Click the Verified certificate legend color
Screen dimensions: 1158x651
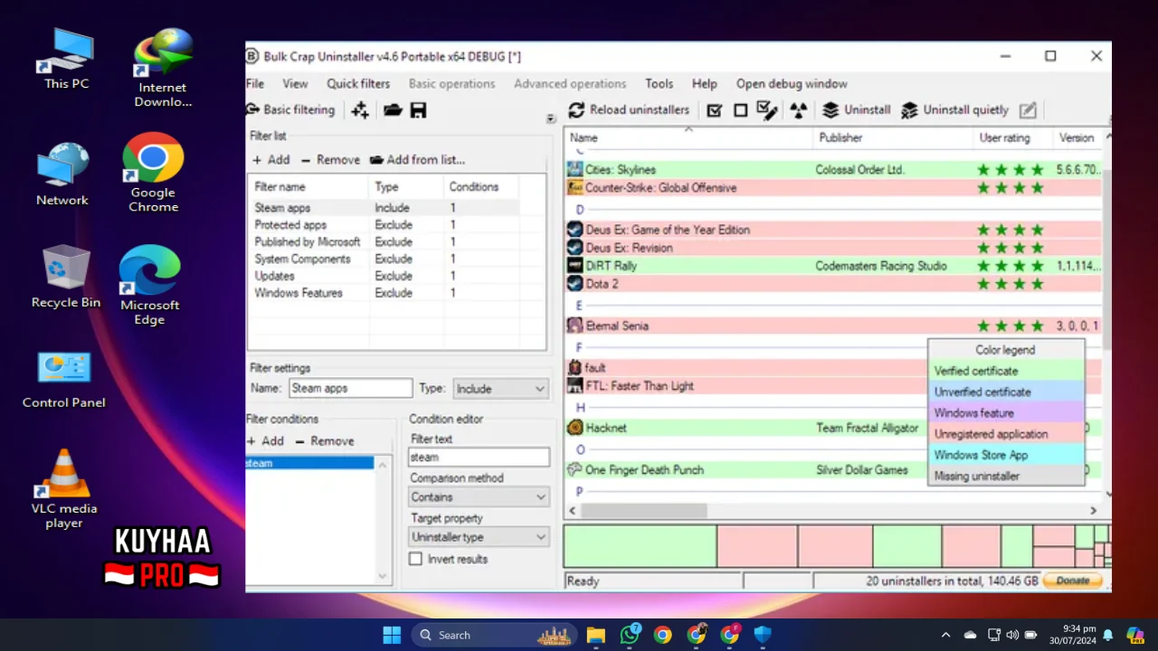click(1006, 371)
